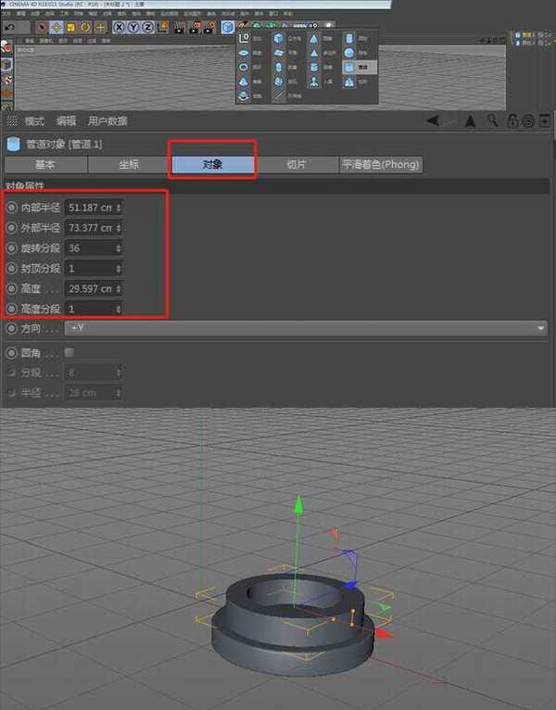Toggle the keyframe dot beside 内部半径
Viewport: 556px width, 710px height.
pos(11,208)
